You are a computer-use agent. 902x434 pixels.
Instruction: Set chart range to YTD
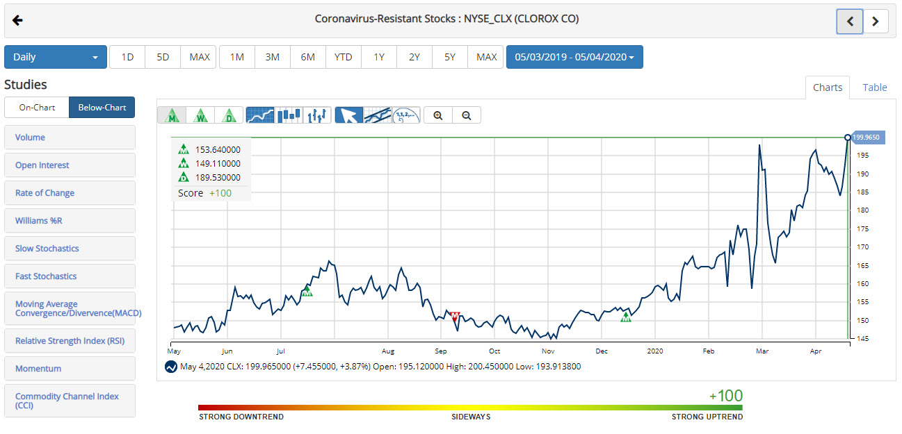[x=344, y=57]
